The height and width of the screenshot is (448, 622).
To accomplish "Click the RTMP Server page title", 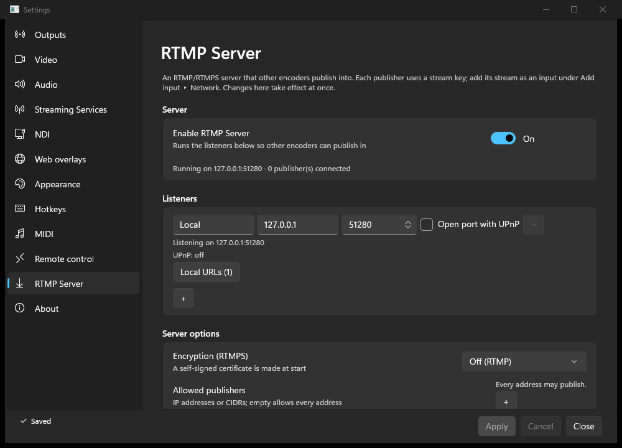I will point(211,53).
